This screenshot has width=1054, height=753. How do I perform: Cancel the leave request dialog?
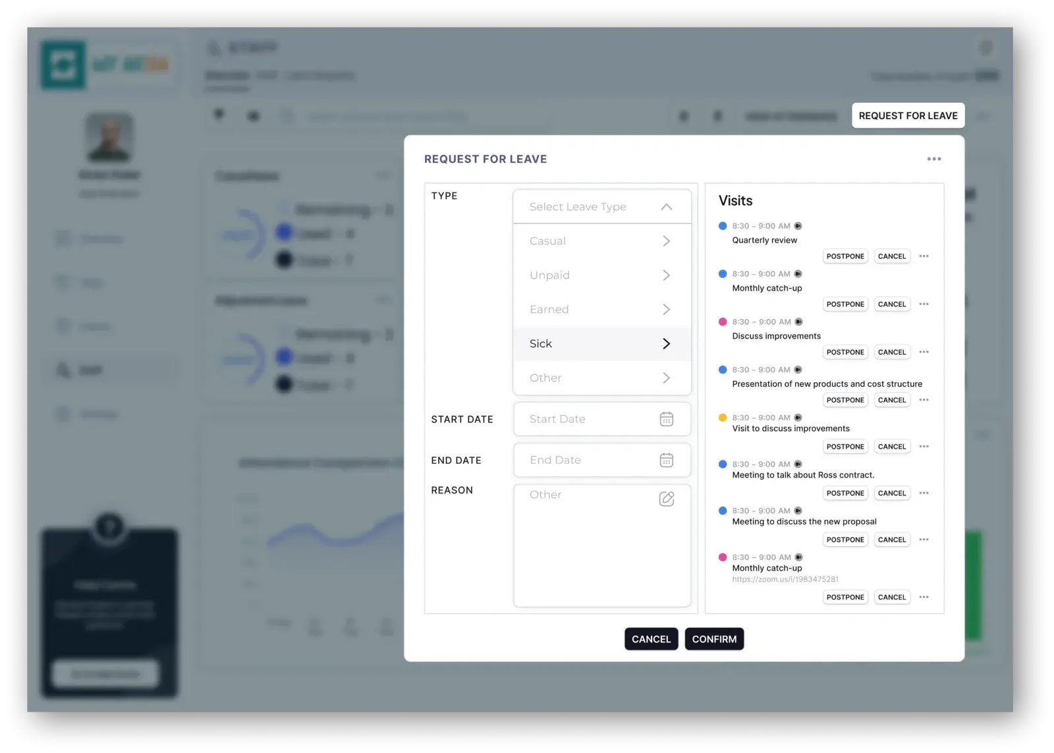651,639
